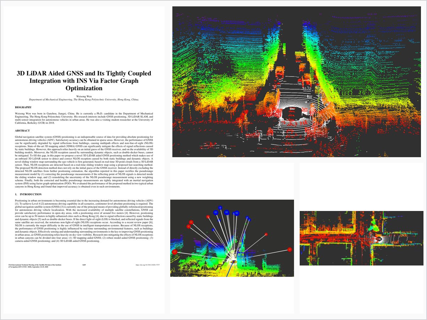
Task: Open the top-down intersection LiDAR map image
Action: (361, 238)
